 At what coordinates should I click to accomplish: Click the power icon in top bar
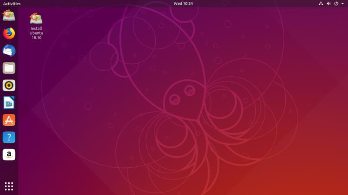click(x=336, y=3)
